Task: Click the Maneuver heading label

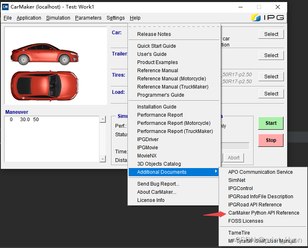Action: 17,112
